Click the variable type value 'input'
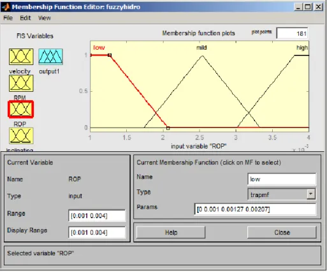The height and width of the screenshot is (273, 327). point(75,196)
